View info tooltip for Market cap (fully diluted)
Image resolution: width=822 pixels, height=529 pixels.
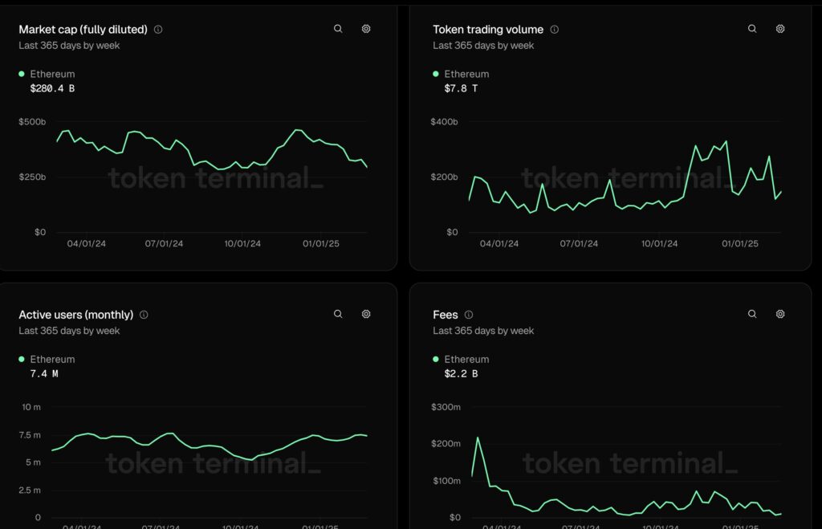click(158, 29)
